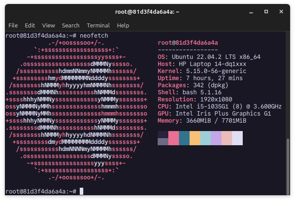Click the bottom prompt cursor block
Viewport: 295px width, 201px height.
click(x=82, y=191)
